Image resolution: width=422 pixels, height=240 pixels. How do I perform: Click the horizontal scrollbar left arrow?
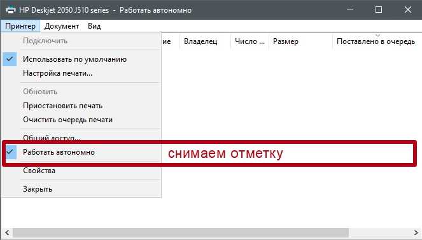(7, 232)
